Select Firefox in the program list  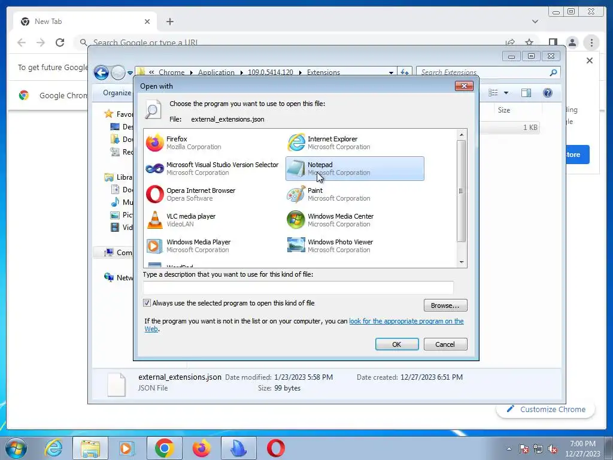pos(213,143)
